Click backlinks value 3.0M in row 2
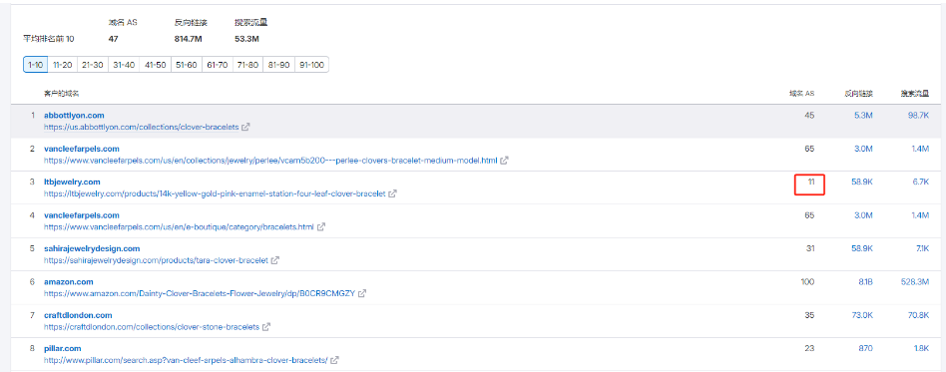Screen dimensions: 946x372 [x=863, y=149]
